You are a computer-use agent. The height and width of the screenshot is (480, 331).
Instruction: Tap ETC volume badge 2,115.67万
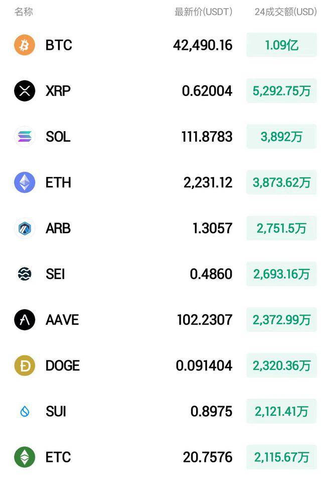[281, 457]
